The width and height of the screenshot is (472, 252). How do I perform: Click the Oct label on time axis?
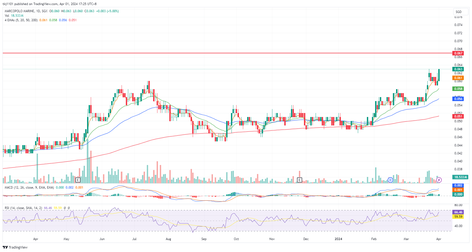click(236, 239)
